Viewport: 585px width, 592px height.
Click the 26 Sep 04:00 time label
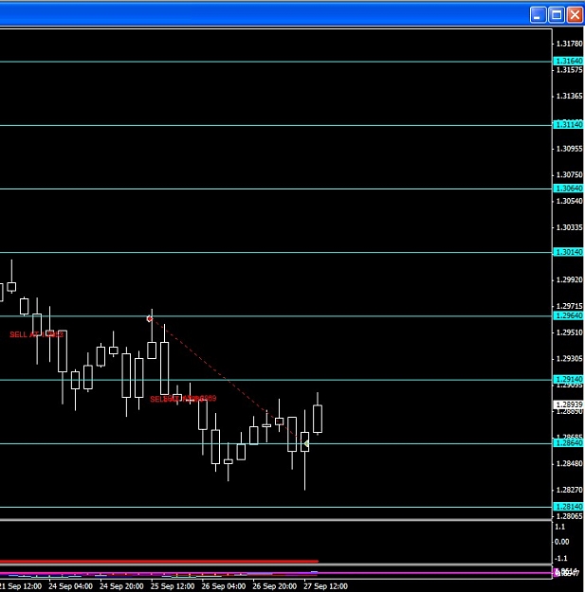[224, 586]
